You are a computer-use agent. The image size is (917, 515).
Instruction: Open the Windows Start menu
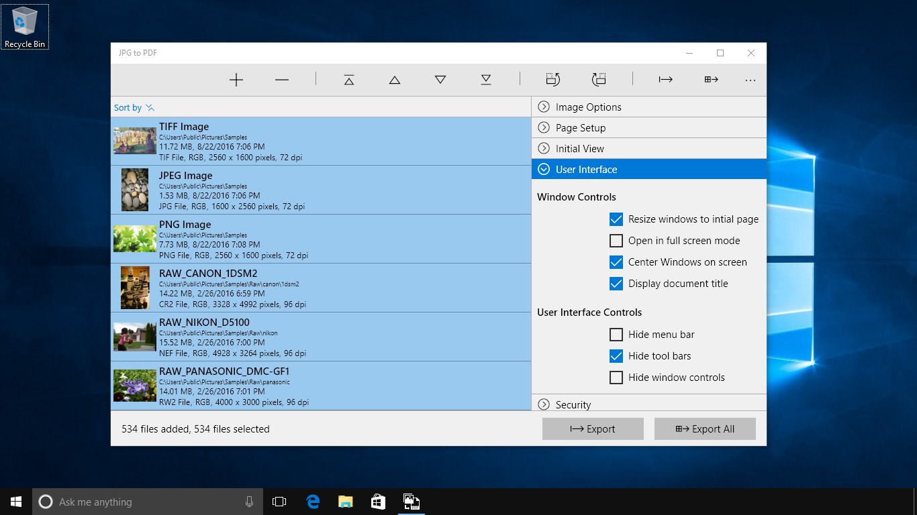point(16,502)
